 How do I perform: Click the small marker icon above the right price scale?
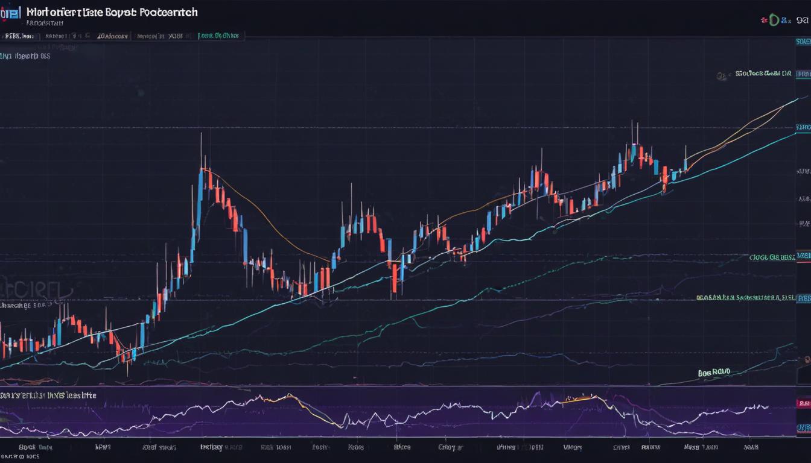(x=722, y=75)
